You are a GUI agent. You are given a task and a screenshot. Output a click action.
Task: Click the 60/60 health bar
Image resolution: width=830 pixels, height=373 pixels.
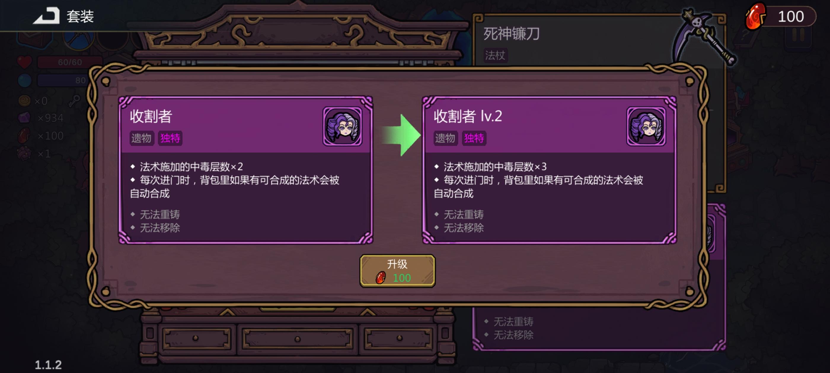click(x=70, y=62)
